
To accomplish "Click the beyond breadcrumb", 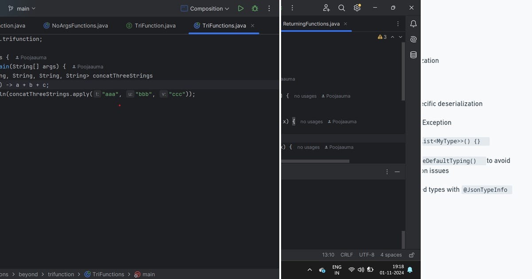I will click(28, 274).
